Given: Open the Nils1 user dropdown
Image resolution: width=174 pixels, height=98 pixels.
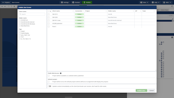Looking at the screenshot, I should click(167, 2).
